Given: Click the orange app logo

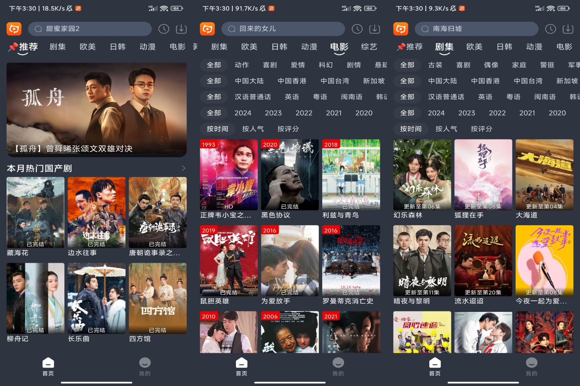Looking at the screenshot, I should tap(14, 29).
